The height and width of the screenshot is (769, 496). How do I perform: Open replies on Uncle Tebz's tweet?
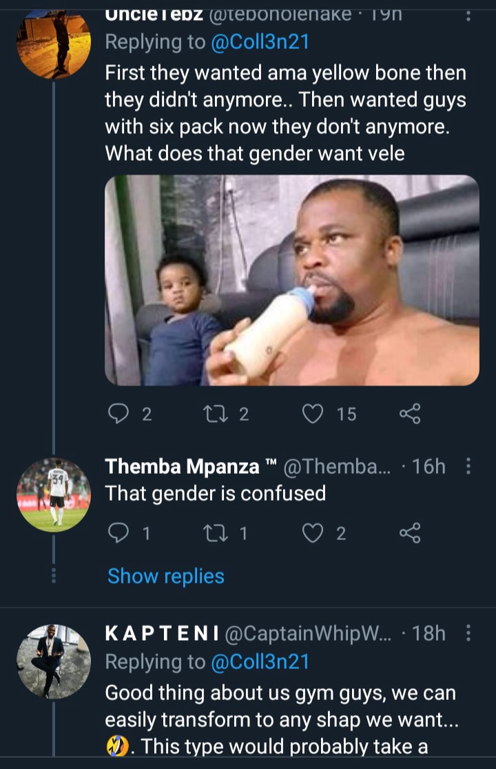(118, 413)
